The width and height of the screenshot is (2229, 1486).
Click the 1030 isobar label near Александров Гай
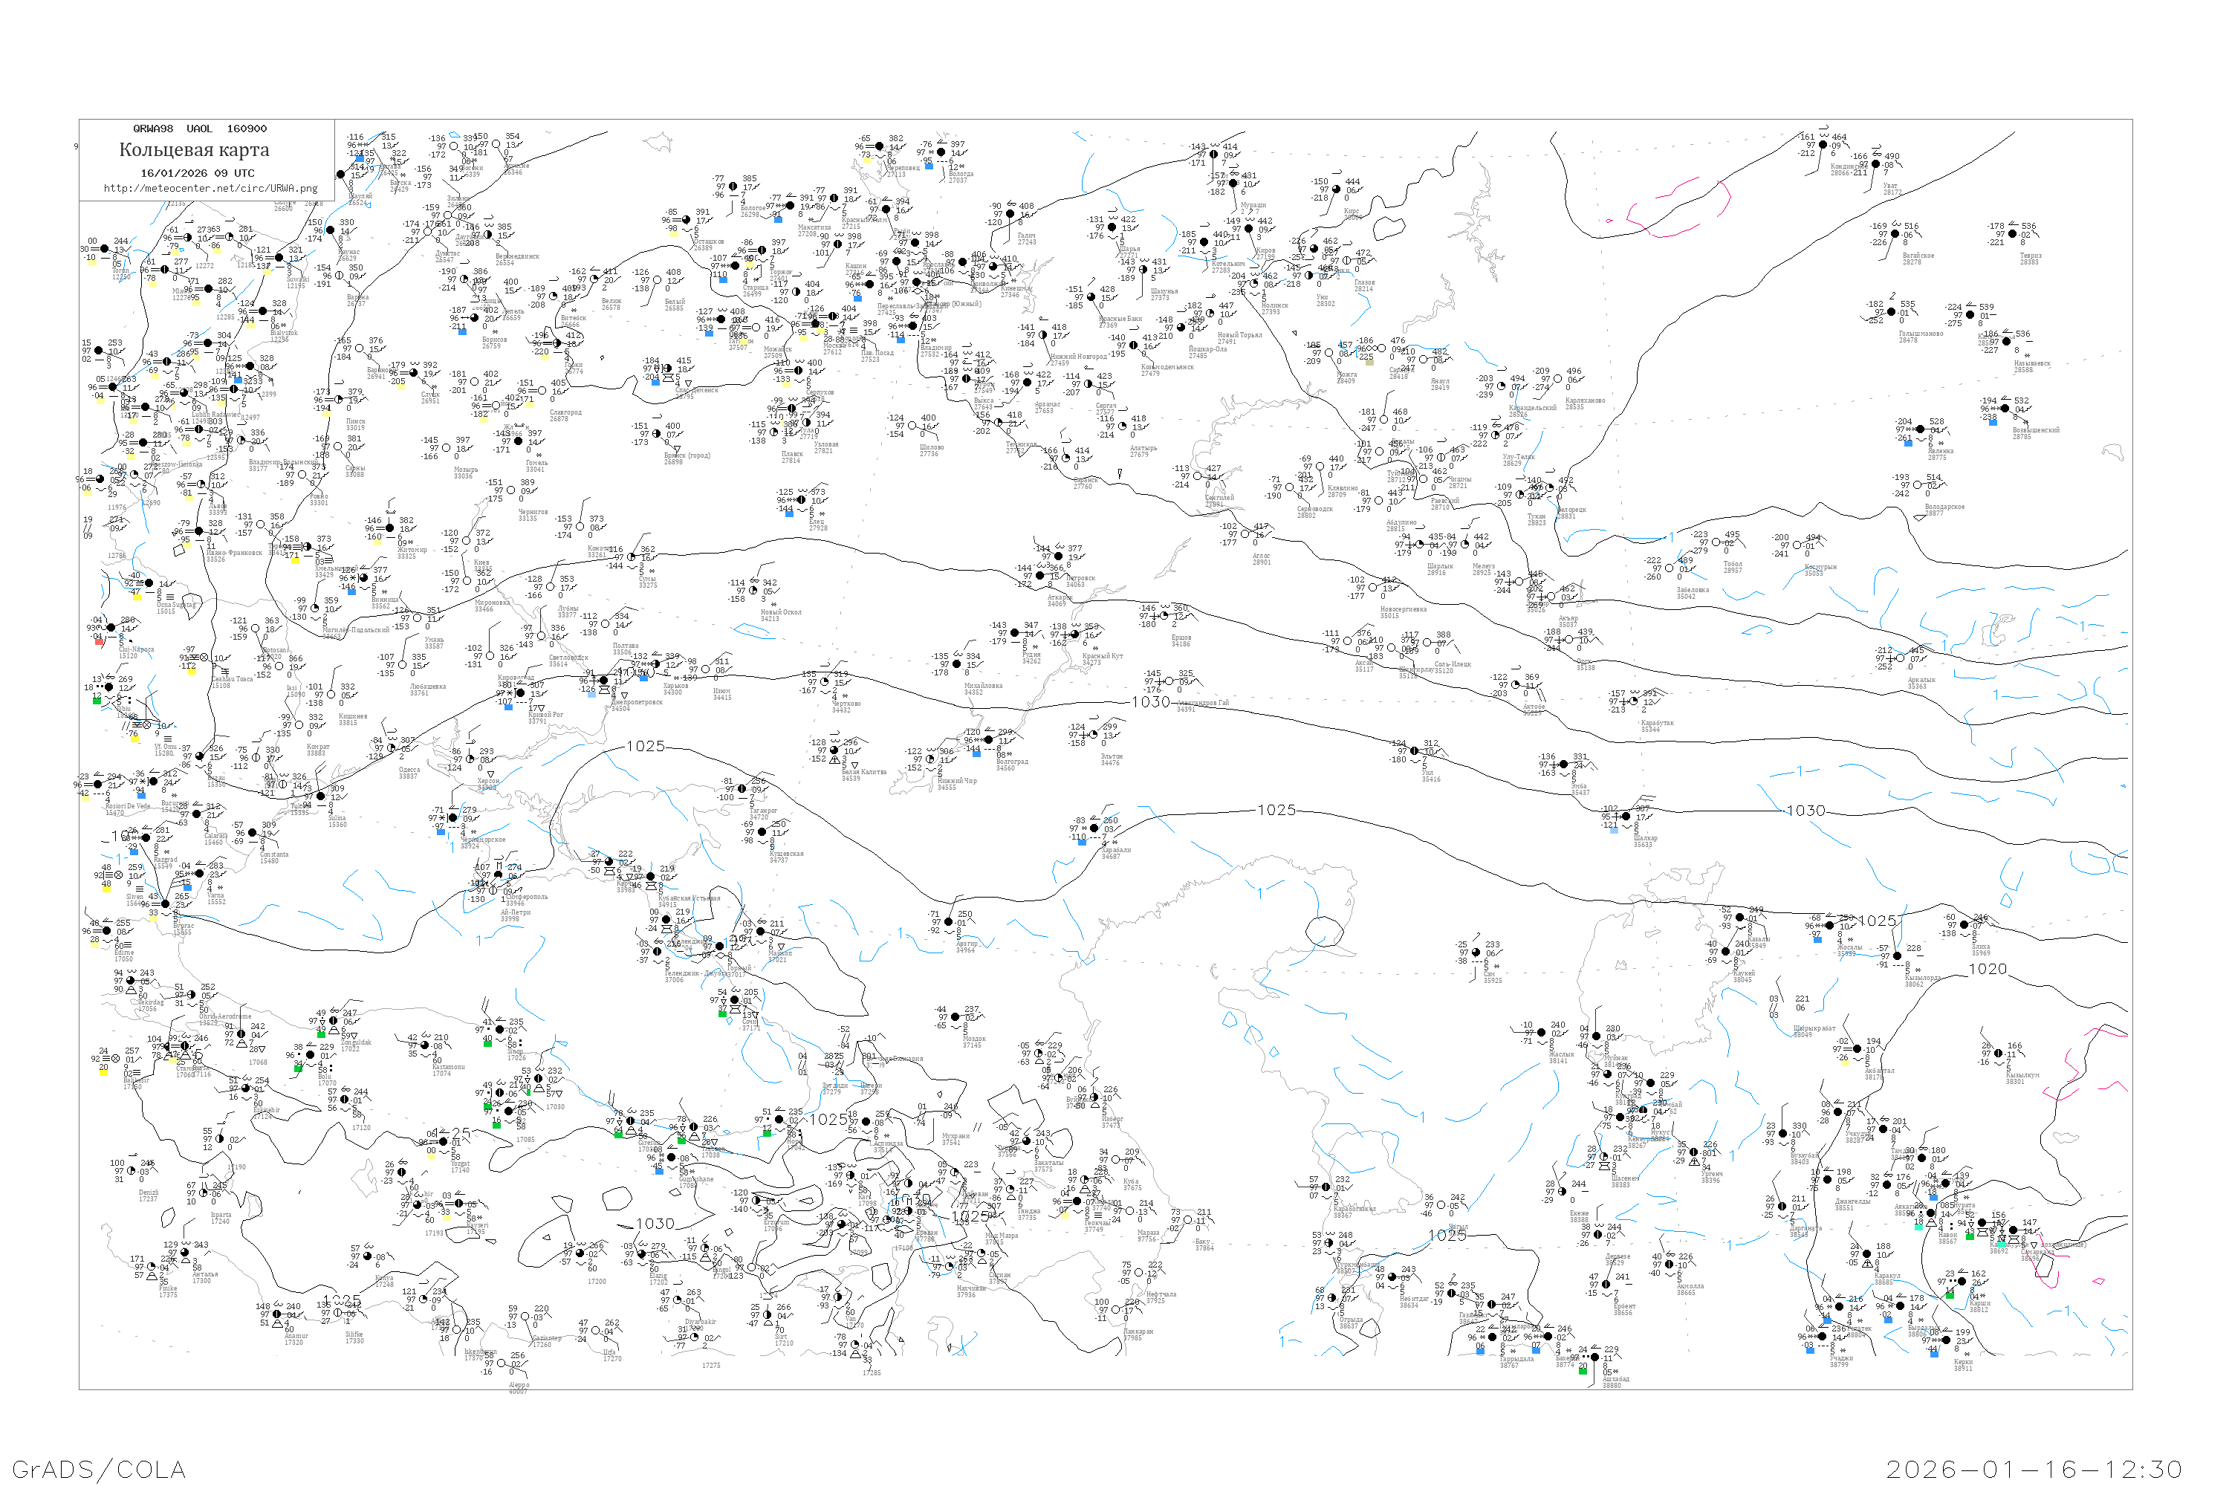tap(1150, 701)
